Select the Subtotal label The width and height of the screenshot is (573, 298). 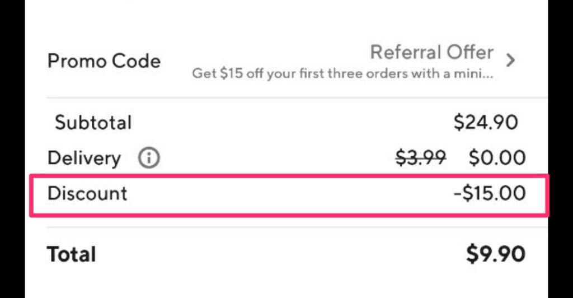point(93,123)
